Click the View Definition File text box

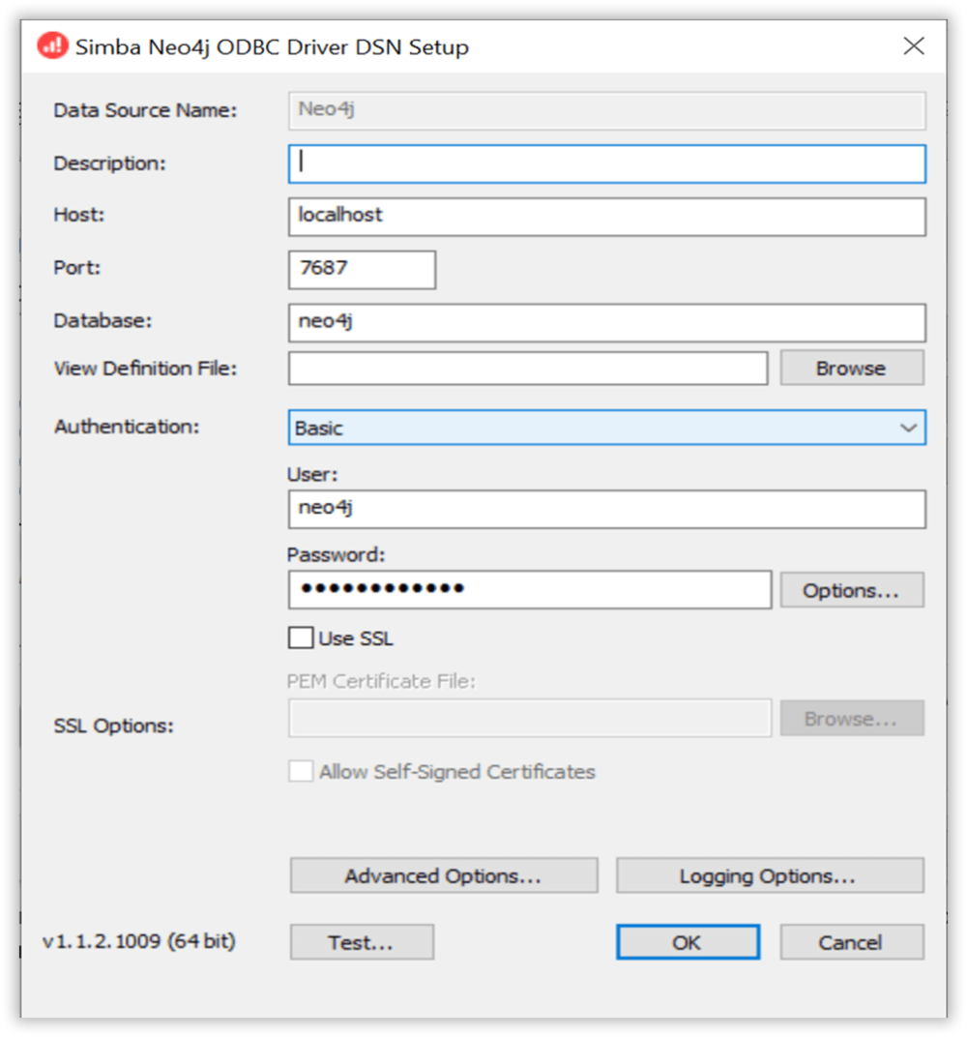point(527,368)
